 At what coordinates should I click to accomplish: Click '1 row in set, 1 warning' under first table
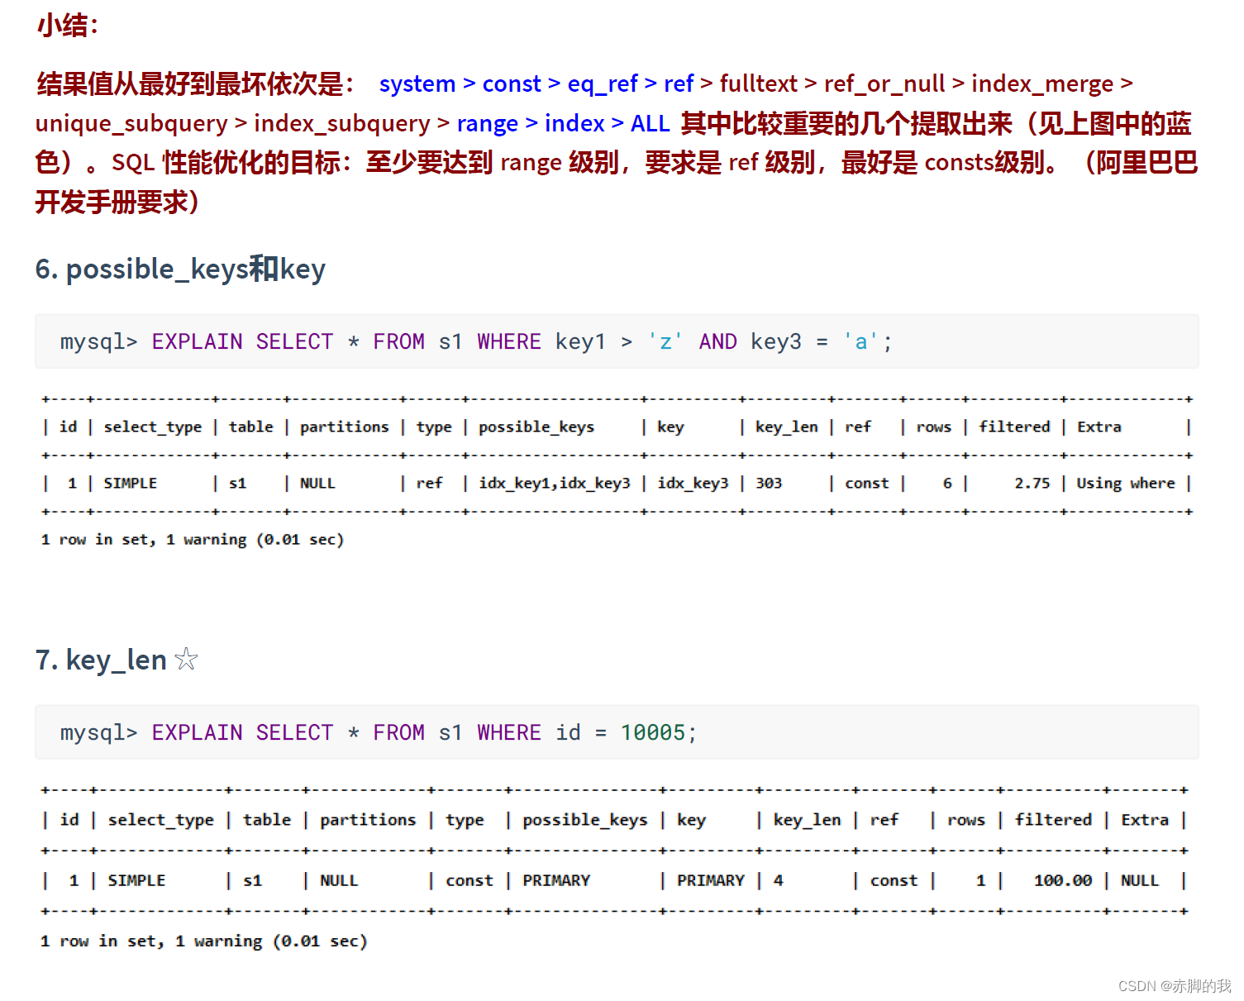193,540
